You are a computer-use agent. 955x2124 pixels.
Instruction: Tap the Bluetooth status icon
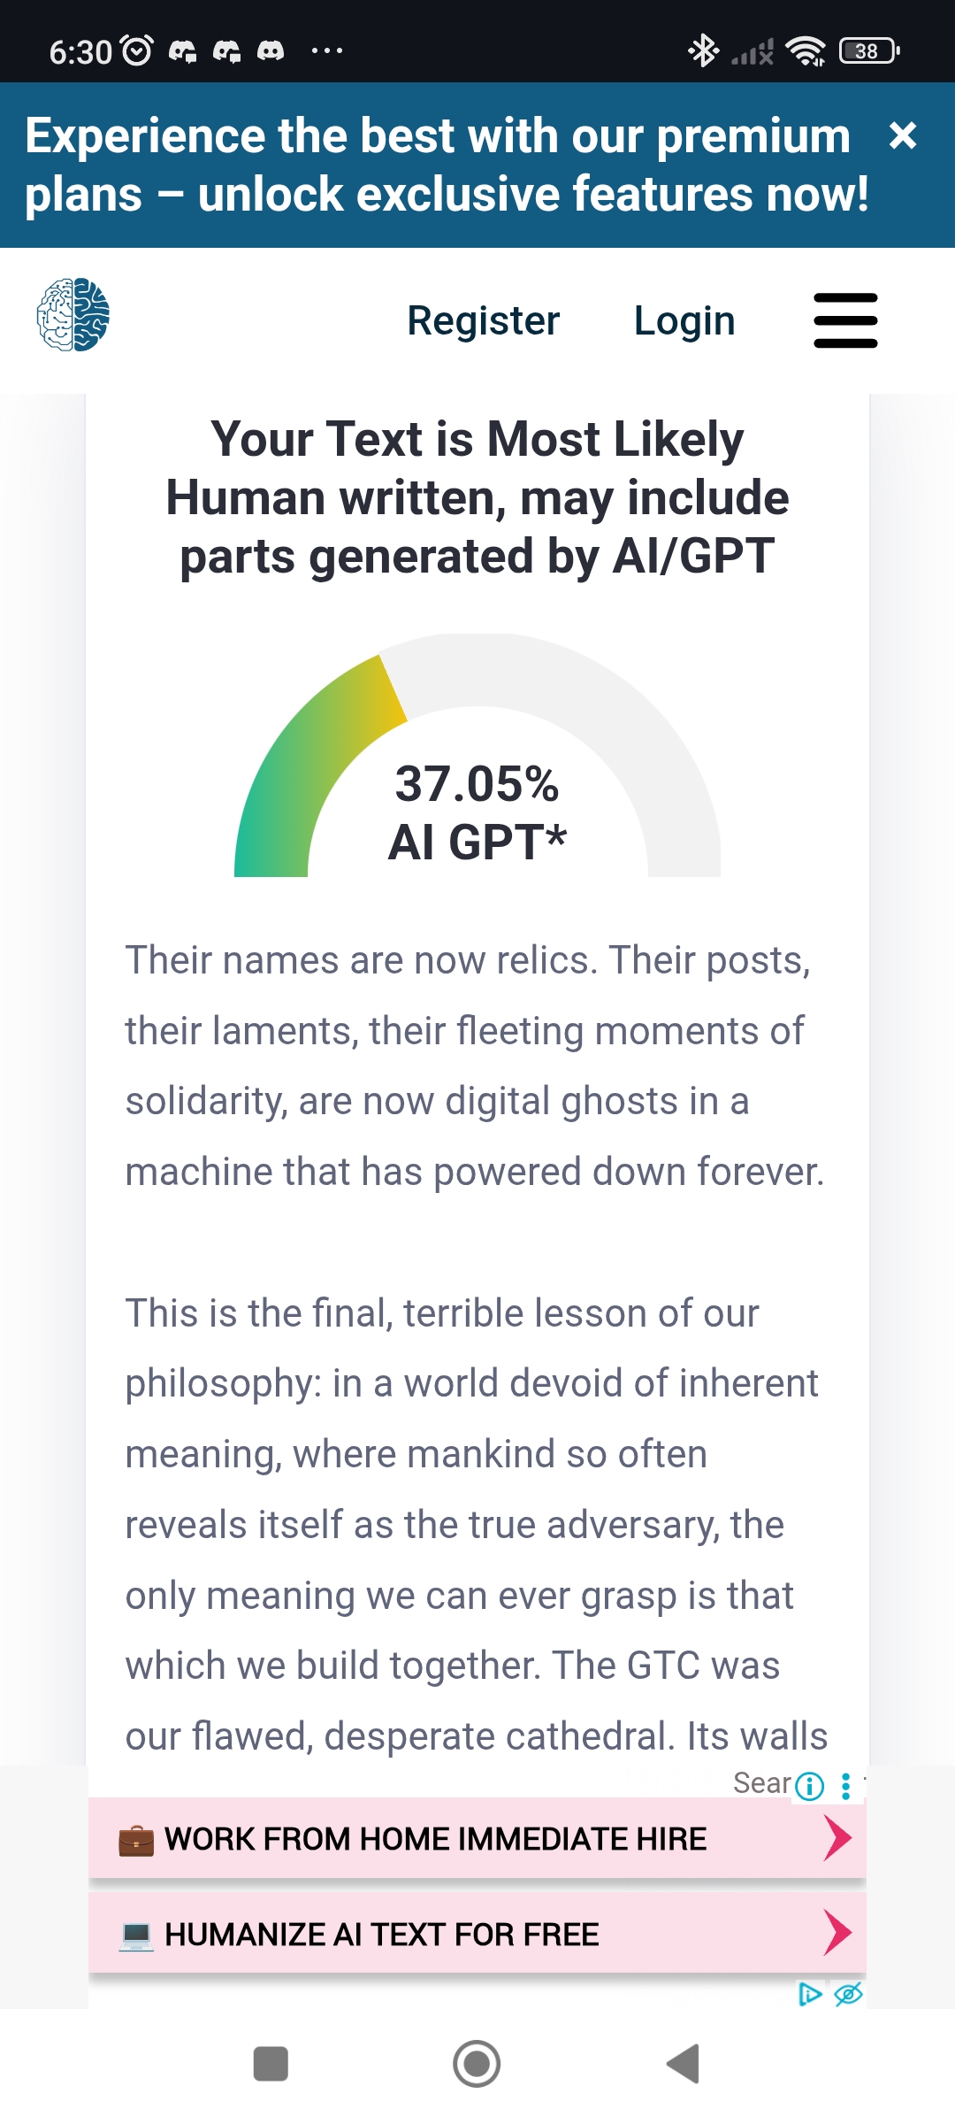[704, 50]
